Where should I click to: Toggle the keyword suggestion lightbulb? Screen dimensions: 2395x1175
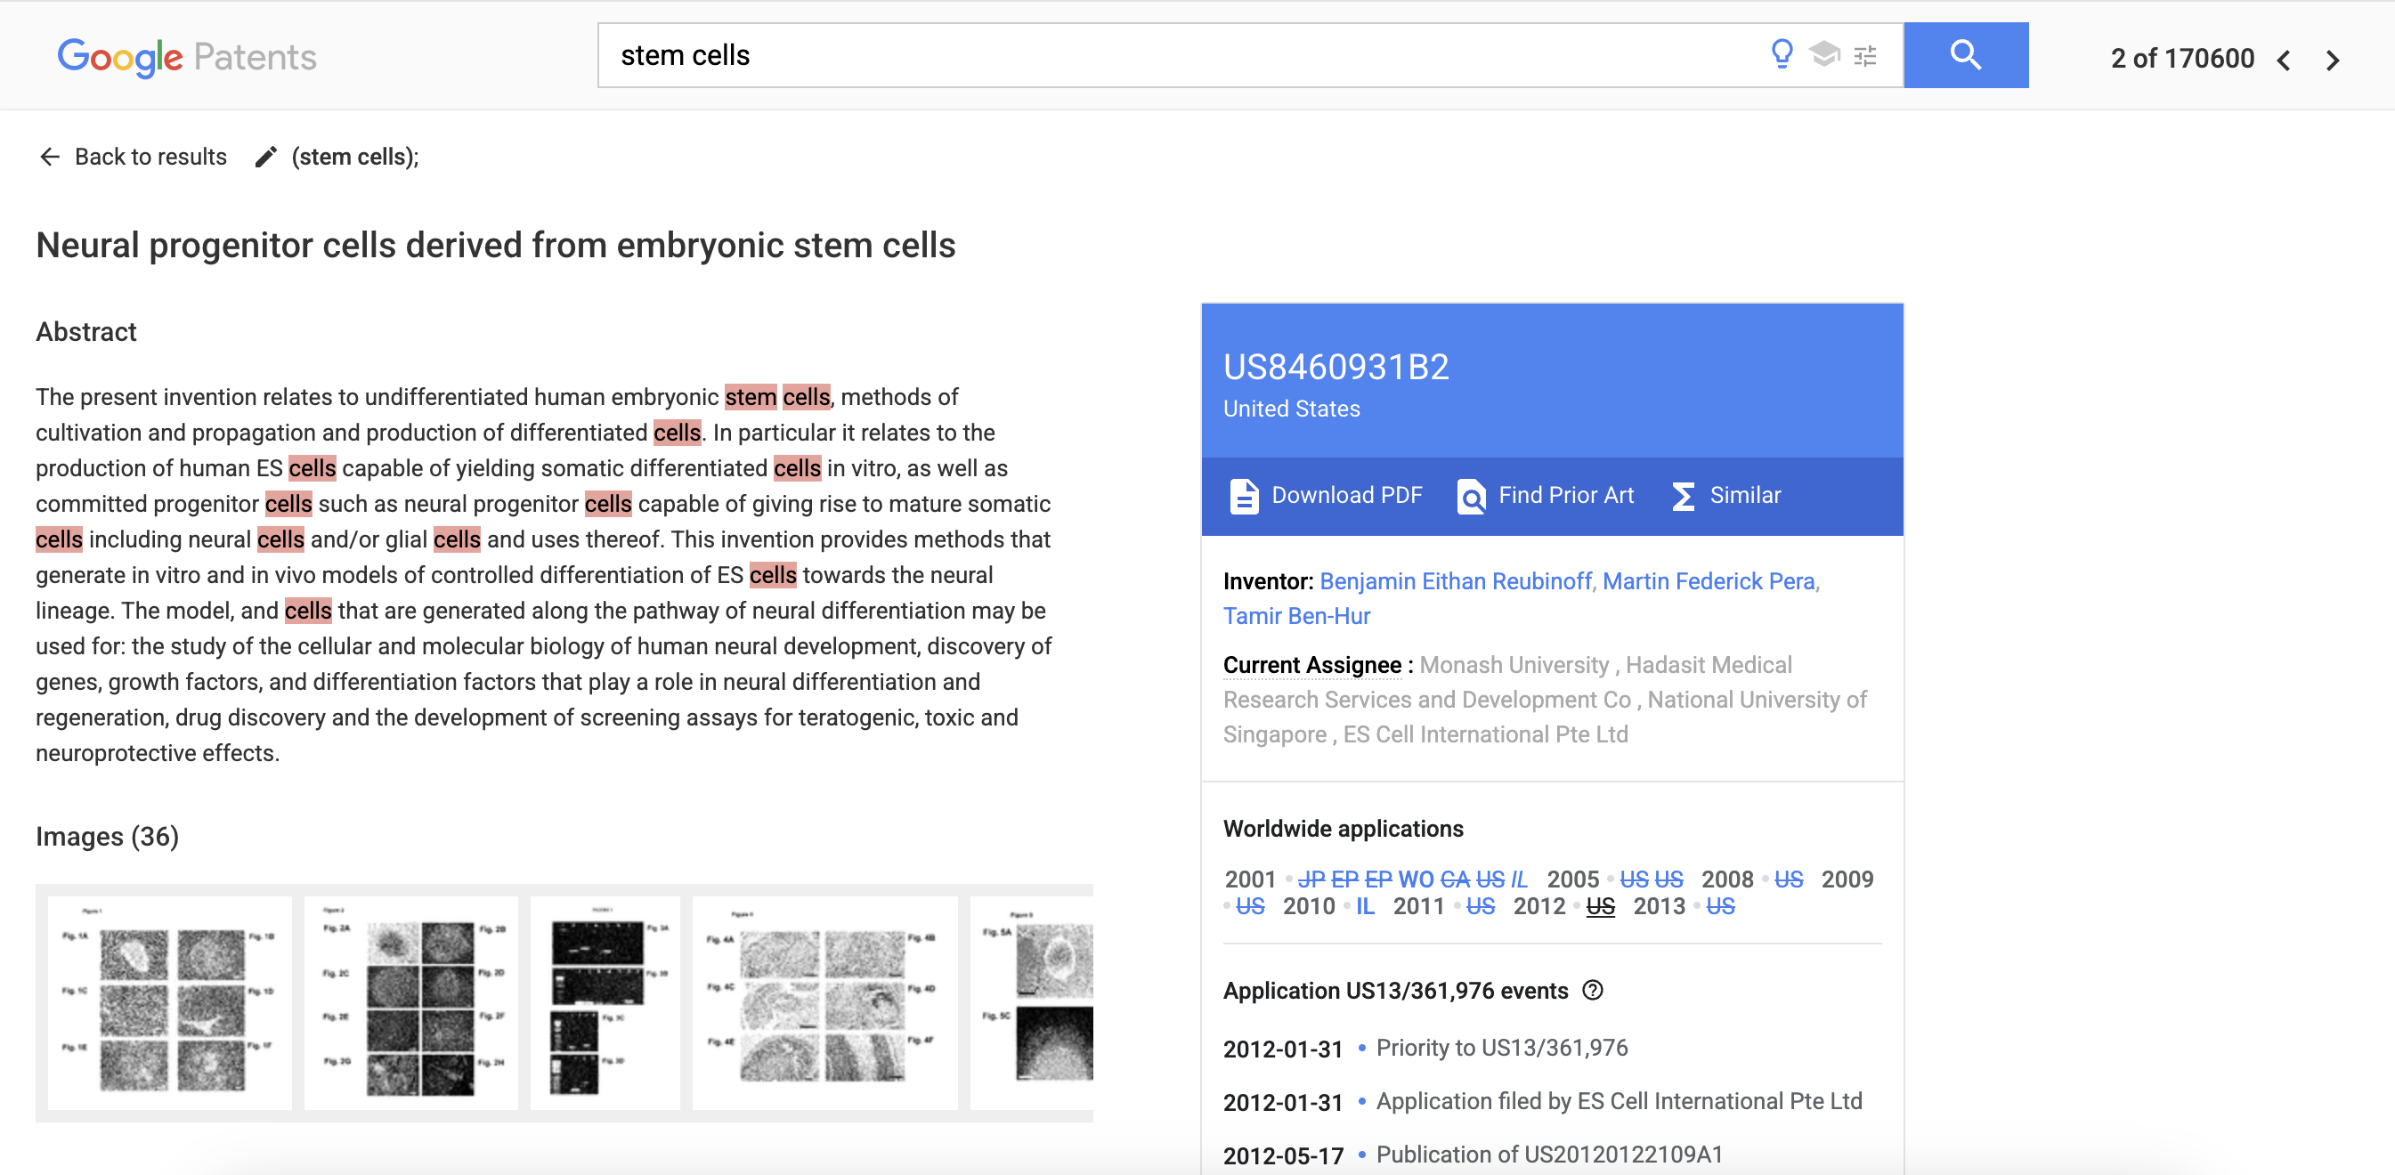tap(1782, 55)
